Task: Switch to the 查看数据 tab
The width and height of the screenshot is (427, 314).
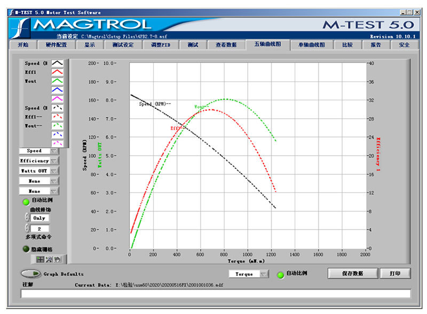Action: (x=226, y=45)
